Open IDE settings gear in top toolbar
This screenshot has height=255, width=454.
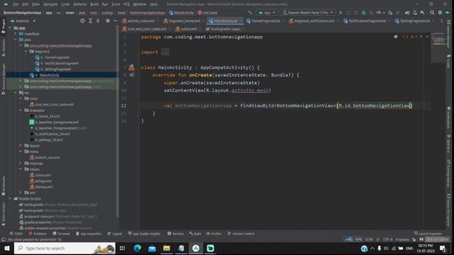click(x=440, y=13)
